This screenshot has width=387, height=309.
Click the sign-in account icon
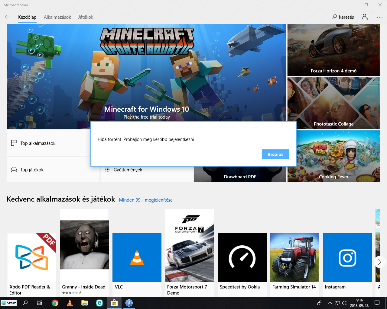coord(365,17)
